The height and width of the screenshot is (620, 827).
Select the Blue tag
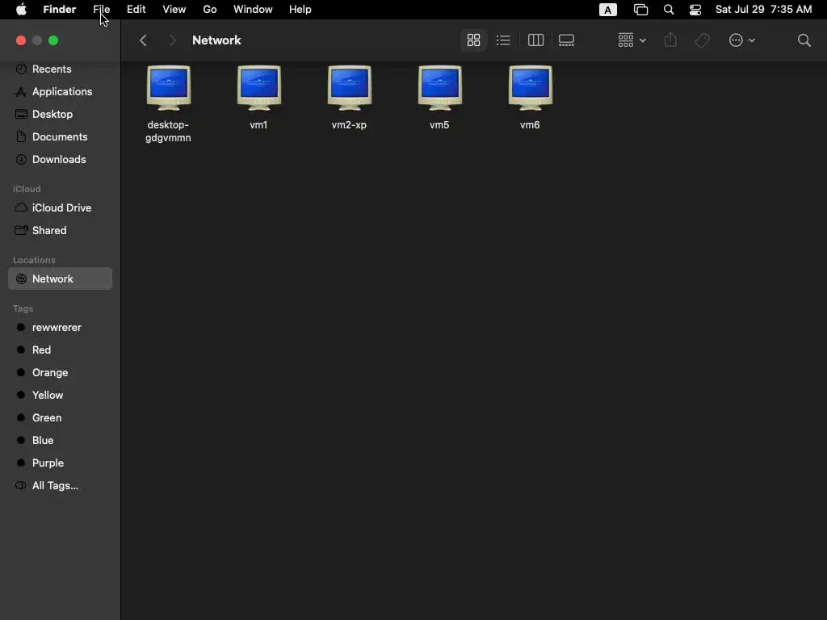click(x=60, y=441)
